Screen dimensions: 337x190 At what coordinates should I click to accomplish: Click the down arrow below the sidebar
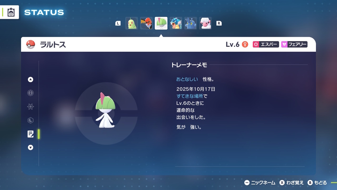point(30,147)
